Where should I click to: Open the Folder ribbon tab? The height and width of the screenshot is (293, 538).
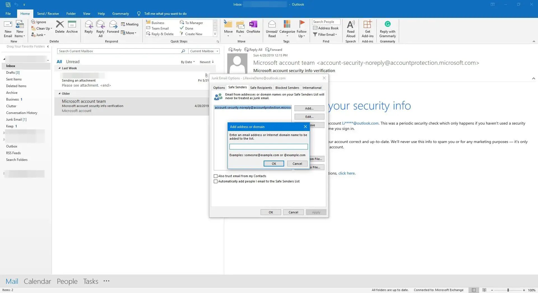point(71,14)
